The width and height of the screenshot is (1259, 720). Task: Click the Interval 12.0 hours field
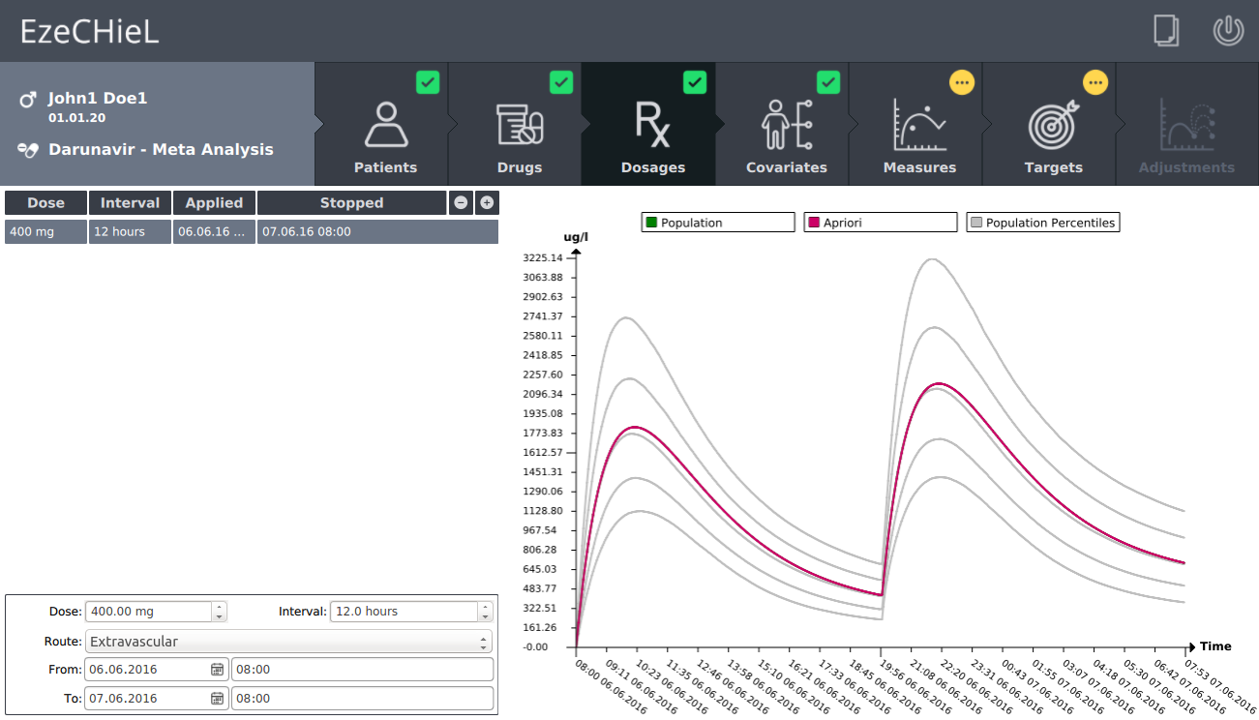[404, 612]
